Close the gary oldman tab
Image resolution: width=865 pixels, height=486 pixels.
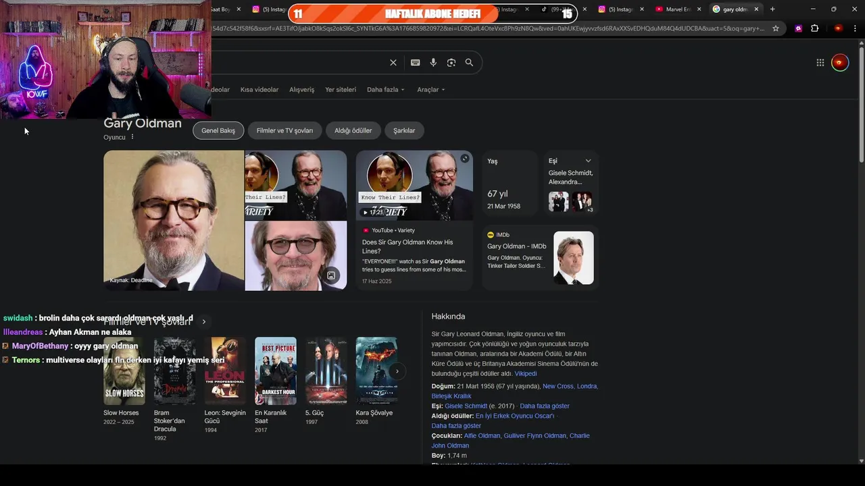click(756, 9)
